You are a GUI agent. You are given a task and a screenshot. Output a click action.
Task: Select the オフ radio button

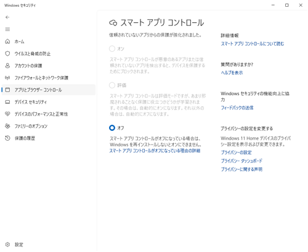[x=112, y=128]
